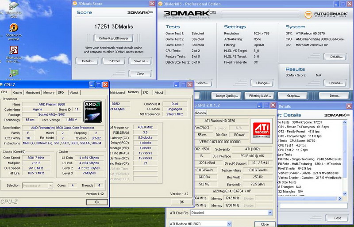354x227 pixels.
Task: Click the Core Speed value 3001.7 MHz
Action: [36, 158]
